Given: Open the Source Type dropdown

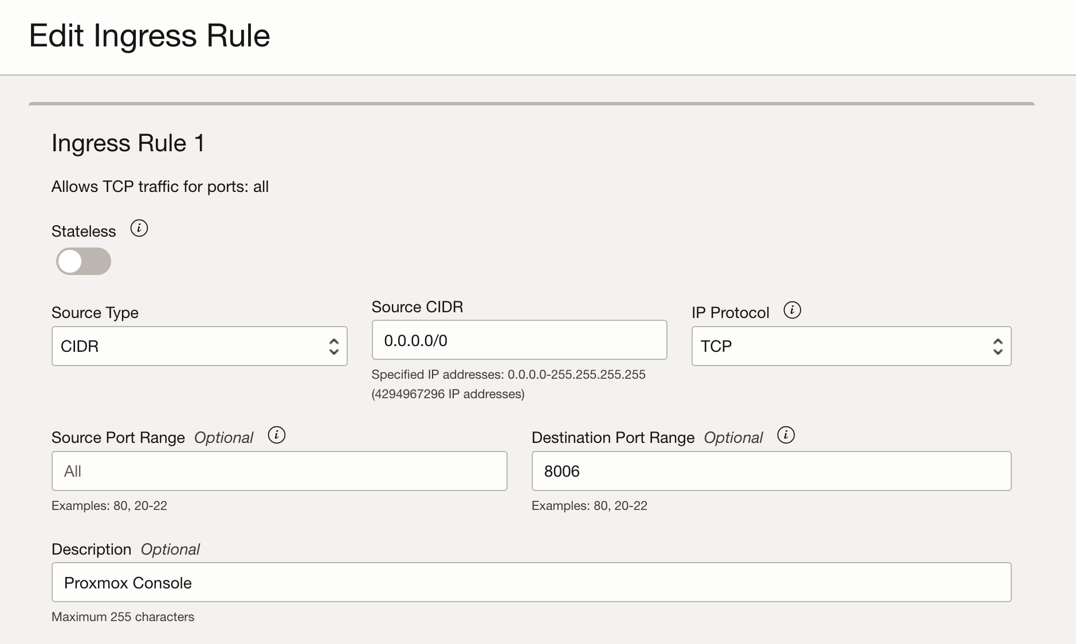Looking at the screenshot, I should pyautogui.click(x=199, y=346).
